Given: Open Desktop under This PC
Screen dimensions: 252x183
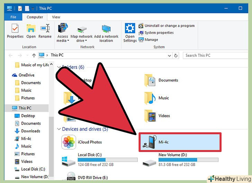Looking at the screenshot, I should tap(25, 116).
